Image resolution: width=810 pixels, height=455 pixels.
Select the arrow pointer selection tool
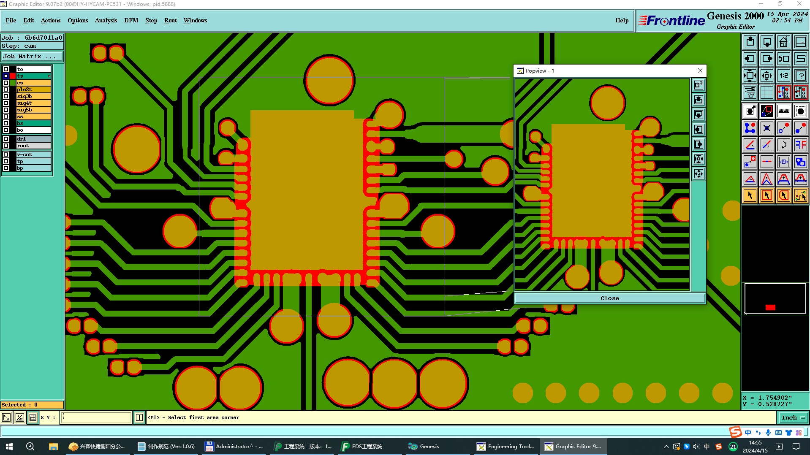click(x=750, y=195)
